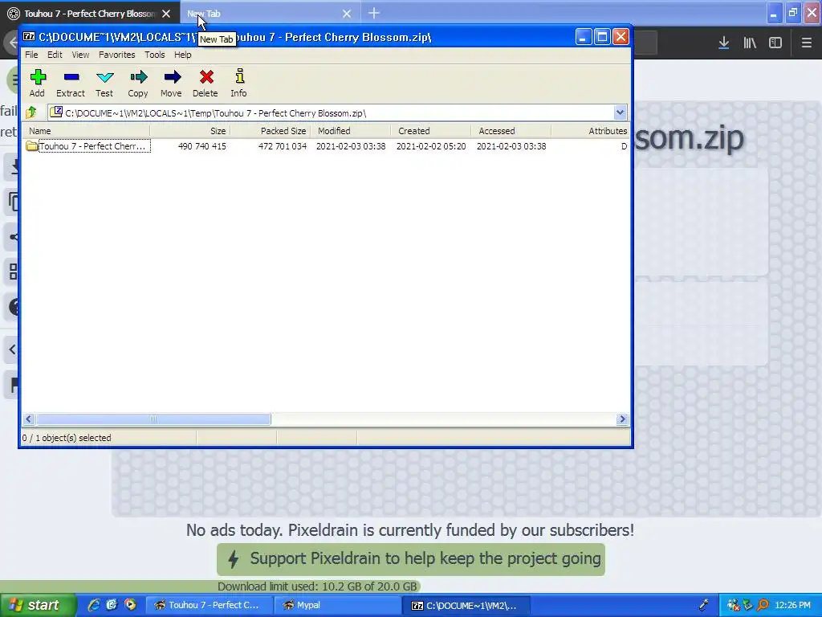Toggle the browser sidebar icon
The image size is (822, 617).
coord(775,43)
